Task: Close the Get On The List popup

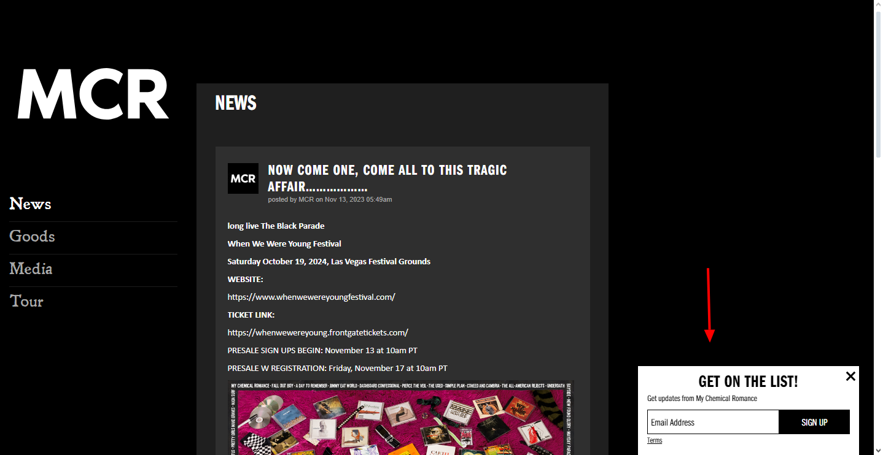Action: (850, 376)
